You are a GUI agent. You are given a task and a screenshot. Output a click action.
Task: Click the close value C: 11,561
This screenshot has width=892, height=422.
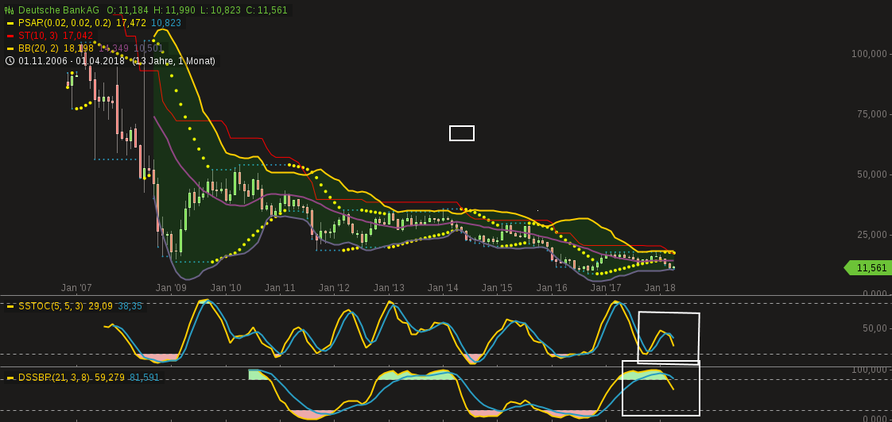(x=266, y=10)
